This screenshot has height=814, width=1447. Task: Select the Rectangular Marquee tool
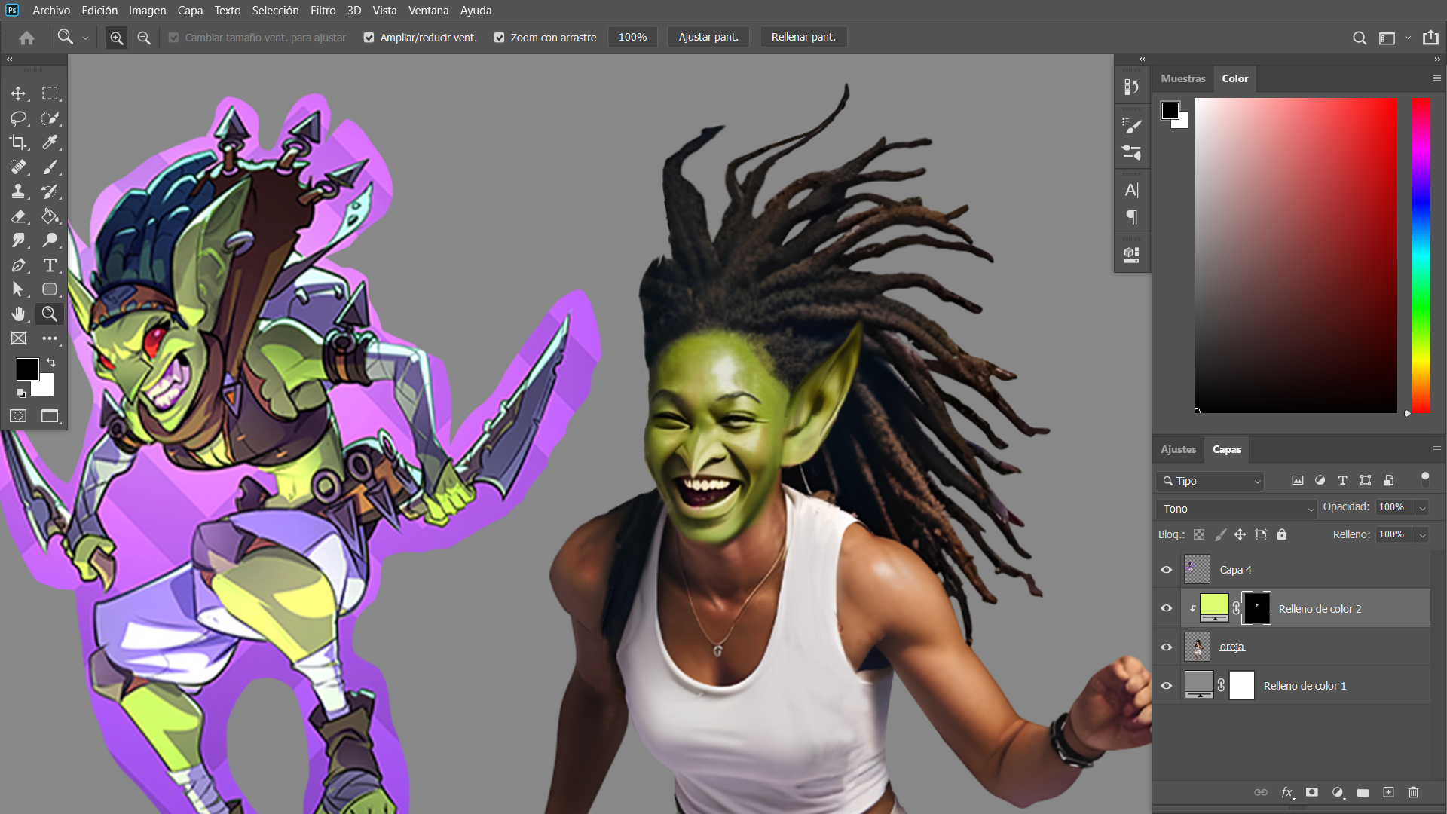coord(50,93)
